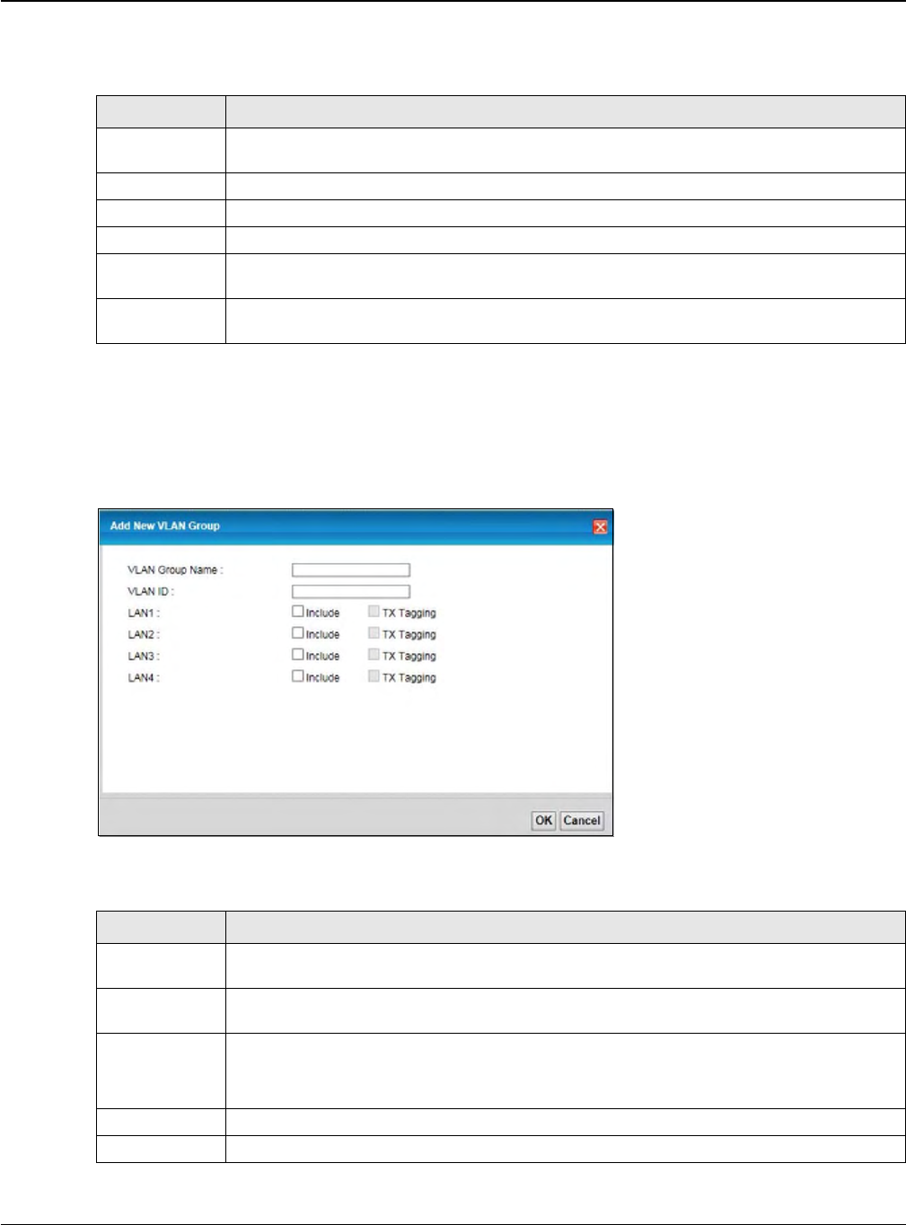Enable the Include checkbox for LAN4
Viewport: 906px width, 1225px height.
(x=298, y=676)
